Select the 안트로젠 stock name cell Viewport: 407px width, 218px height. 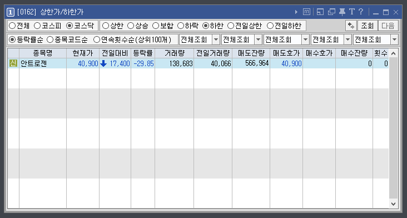(43, 63)
